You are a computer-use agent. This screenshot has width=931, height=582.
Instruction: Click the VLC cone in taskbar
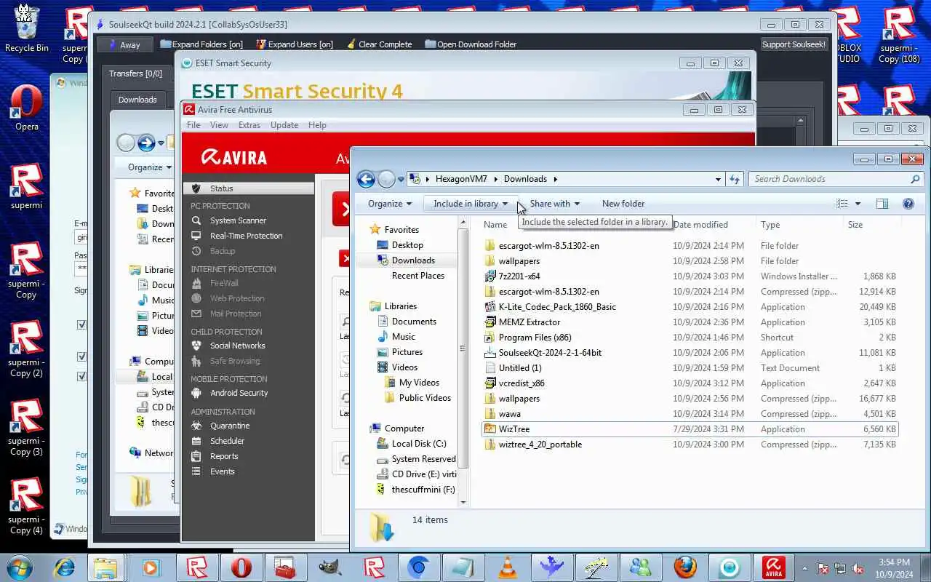point(508,567)
